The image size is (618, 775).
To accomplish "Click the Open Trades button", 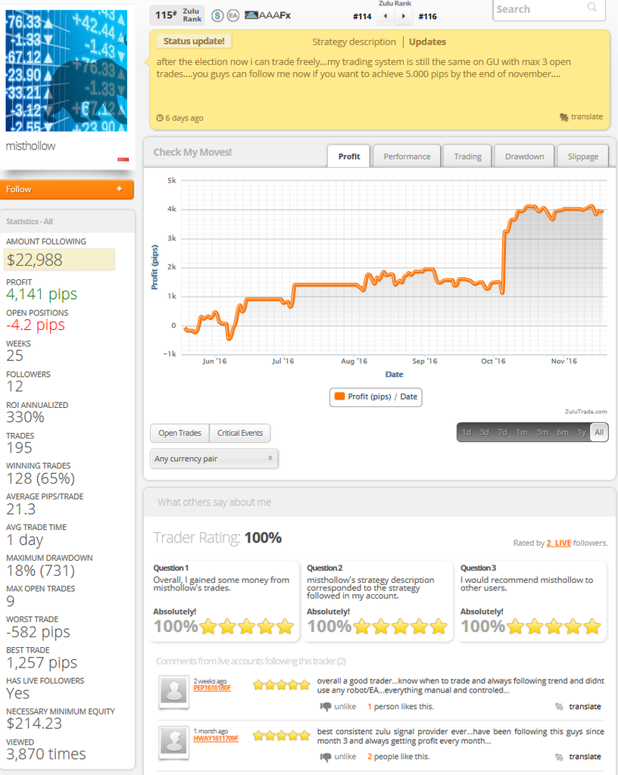I will coord(179,433).
